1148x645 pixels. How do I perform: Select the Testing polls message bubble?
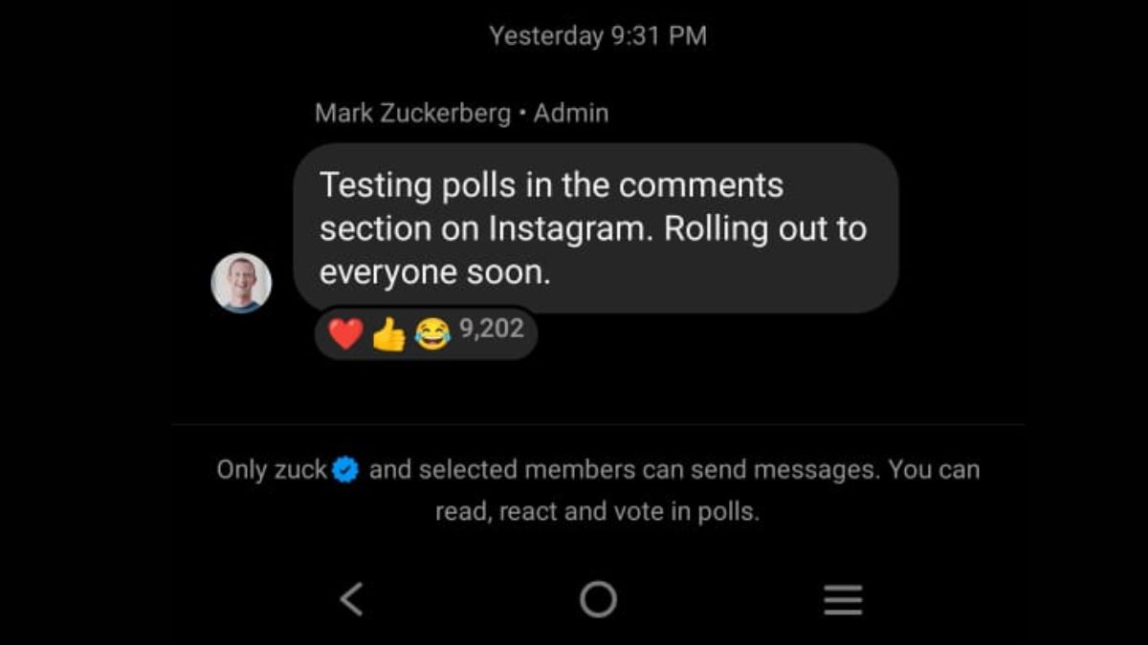pyautogui.click(x=595, y=228)
